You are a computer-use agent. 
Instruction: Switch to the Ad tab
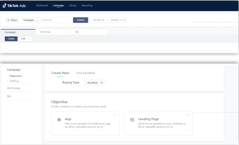coord(88,32)
